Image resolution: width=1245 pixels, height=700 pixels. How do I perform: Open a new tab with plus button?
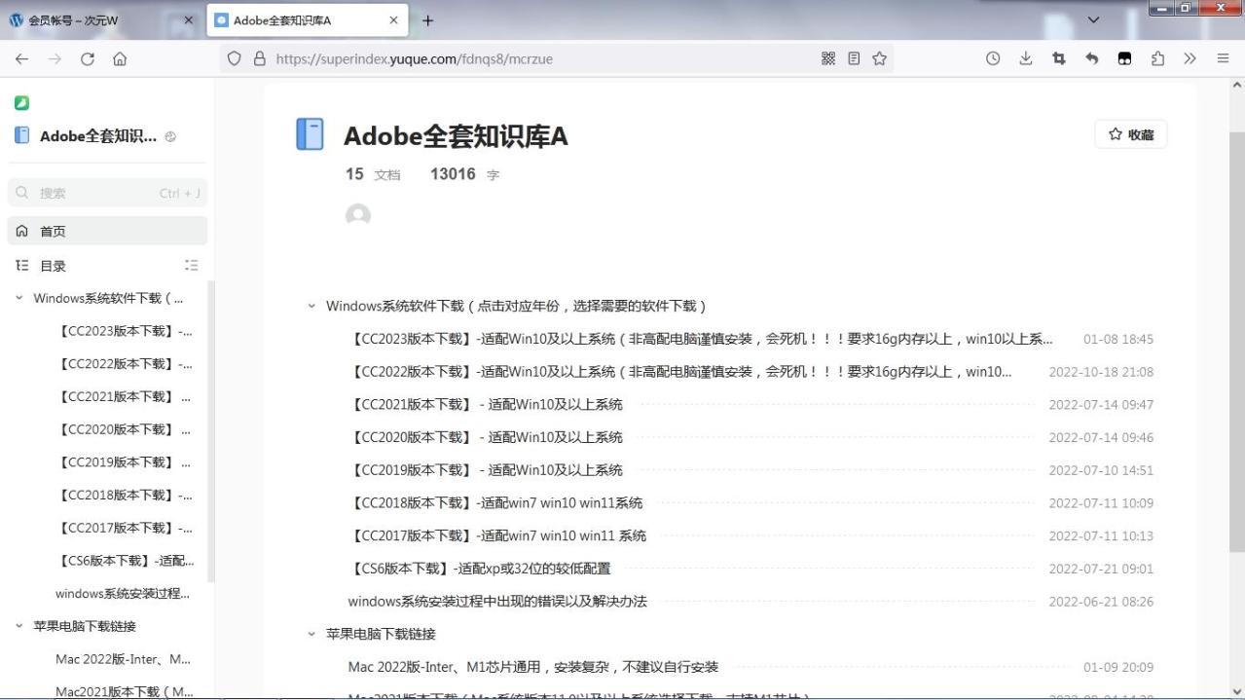coord(427,20)
